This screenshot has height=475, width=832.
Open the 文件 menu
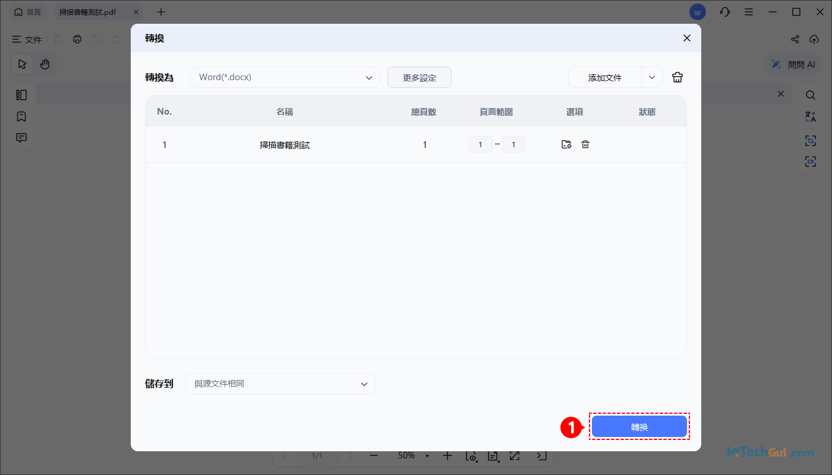27,40
